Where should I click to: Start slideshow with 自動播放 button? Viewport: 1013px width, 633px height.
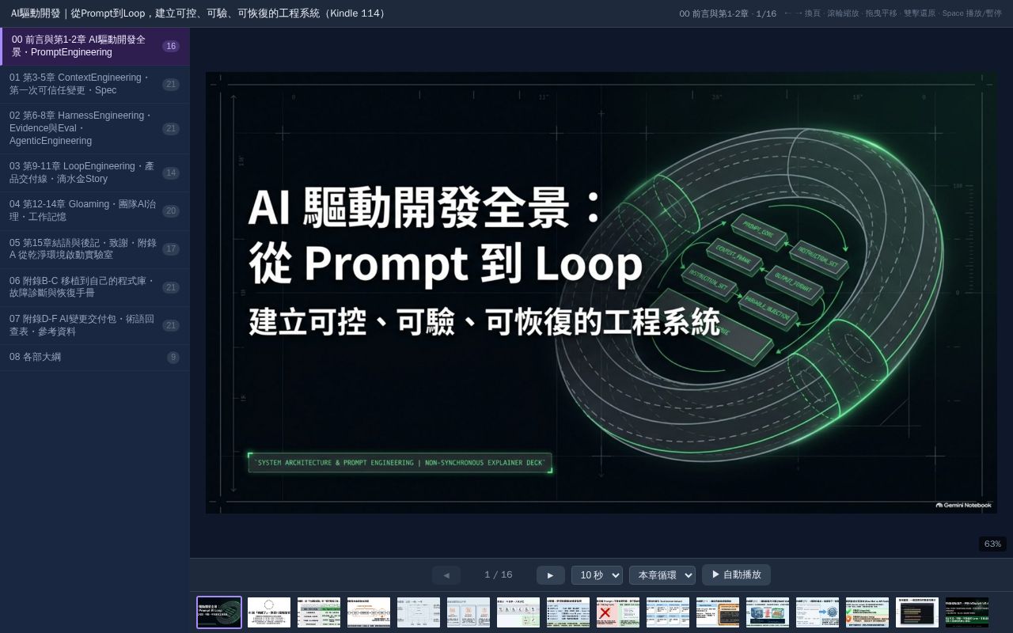tap(736, 574)
